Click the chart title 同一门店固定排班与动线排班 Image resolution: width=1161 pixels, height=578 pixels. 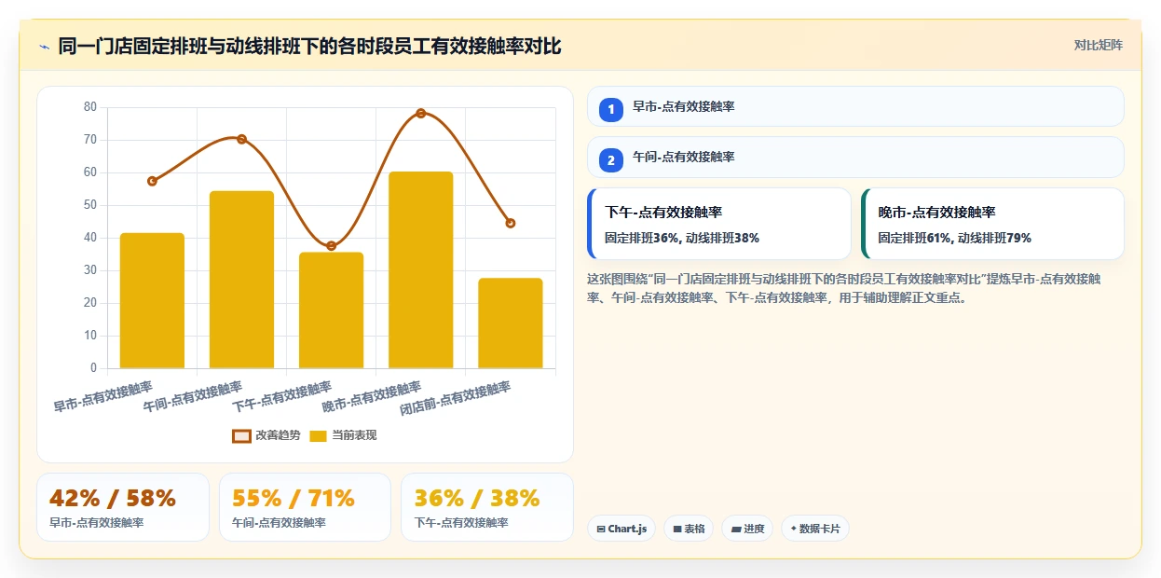(x=309, y=46)
